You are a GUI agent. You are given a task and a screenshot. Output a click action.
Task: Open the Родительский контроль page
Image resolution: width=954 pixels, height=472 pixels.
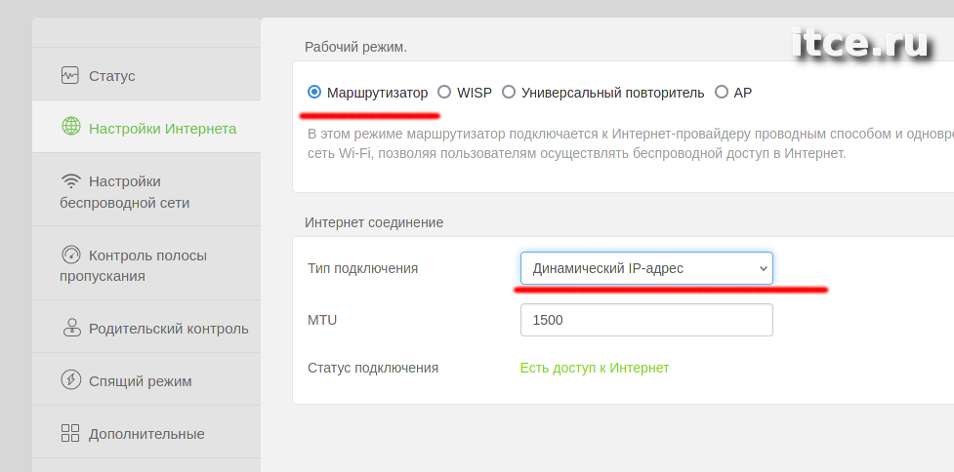(x=146, y=327)
